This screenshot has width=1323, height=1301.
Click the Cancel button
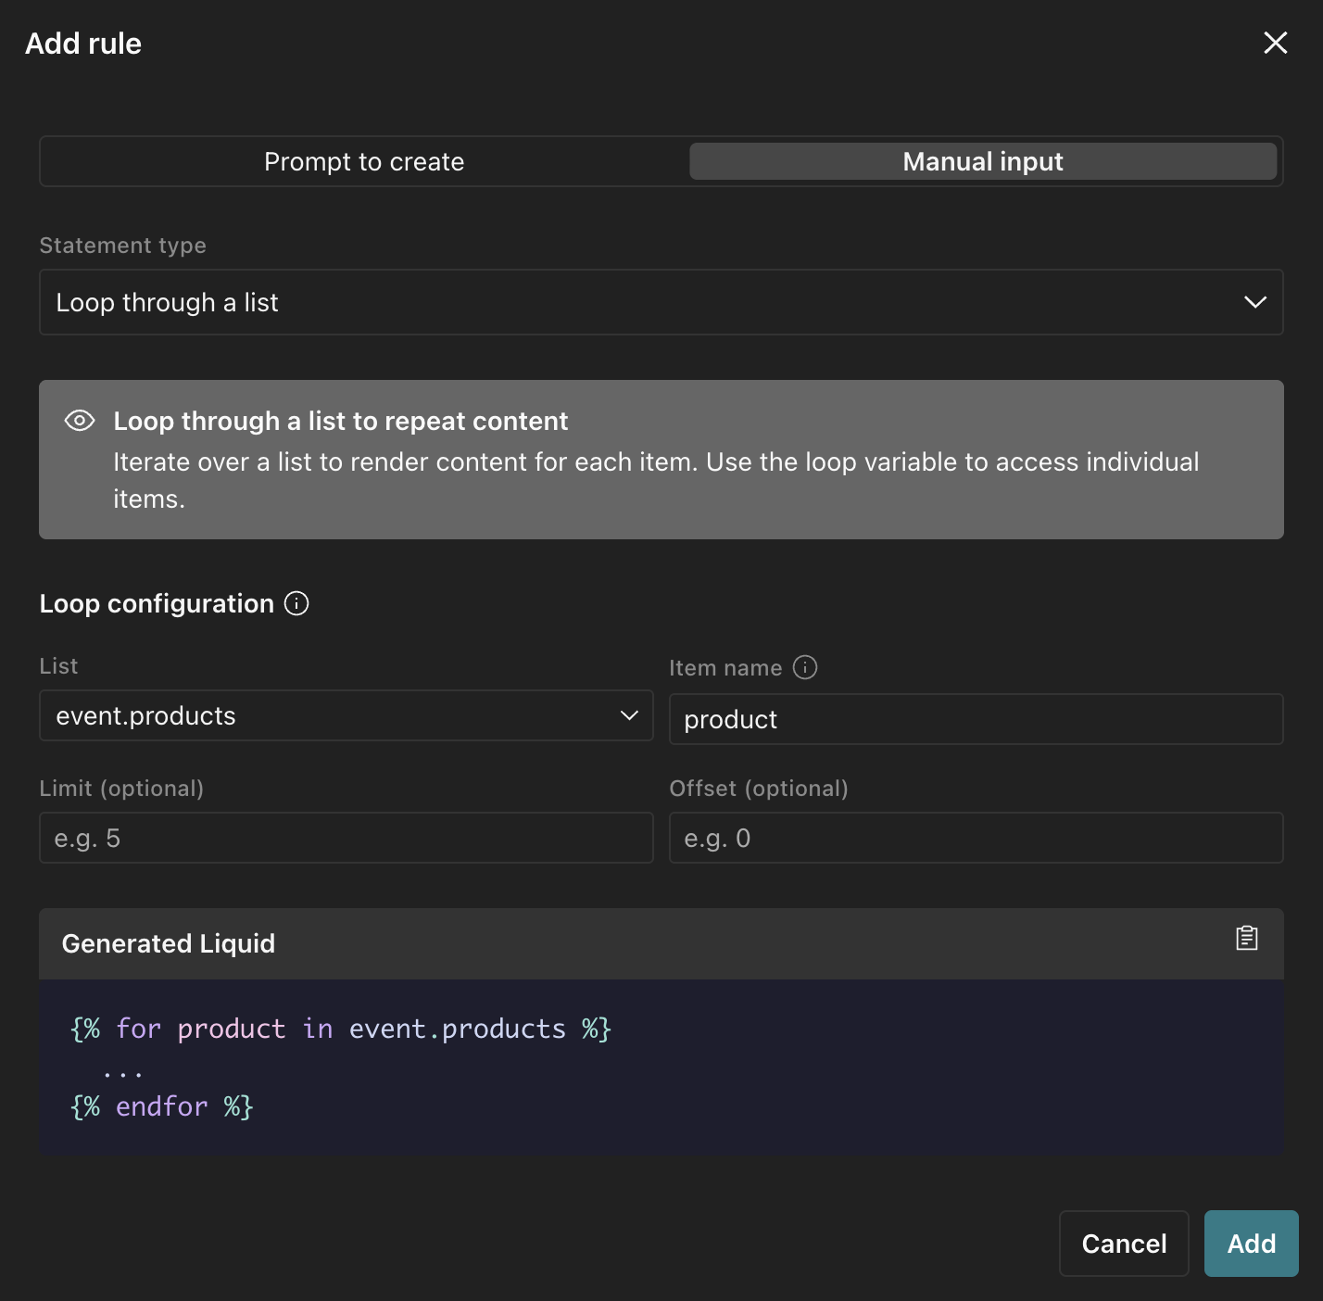coord(1124,1244)
